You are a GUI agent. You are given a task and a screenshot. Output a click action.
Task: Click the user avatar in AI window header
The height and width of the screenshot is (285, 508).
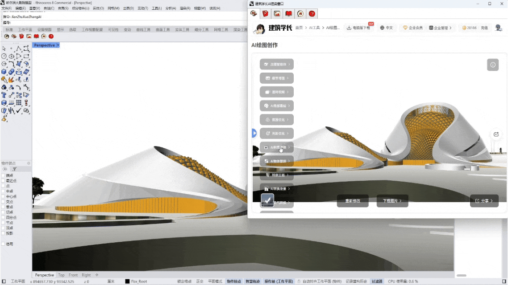(499, 28)
